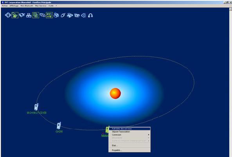Select the green Motorola phone device icon
The width and height of the screenshot is (232, 157).
[x=107, y=130]
